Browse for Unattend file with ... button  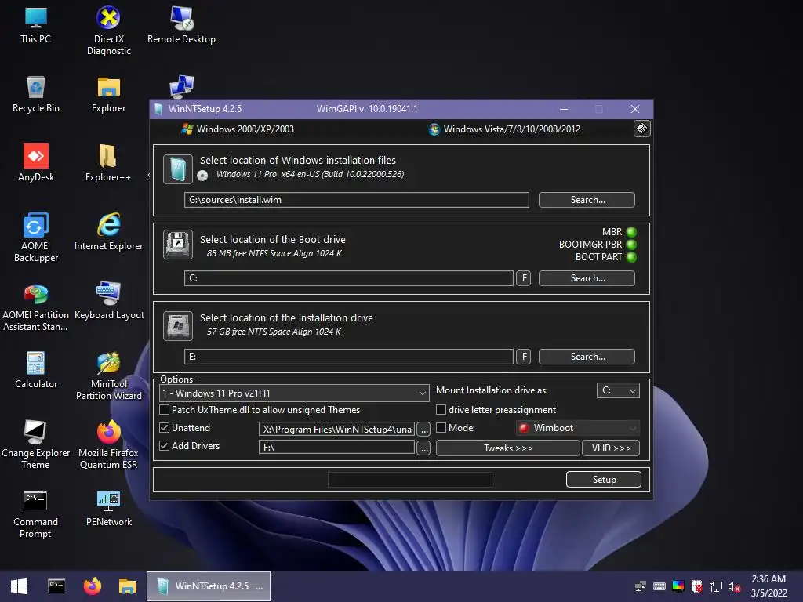423,430
